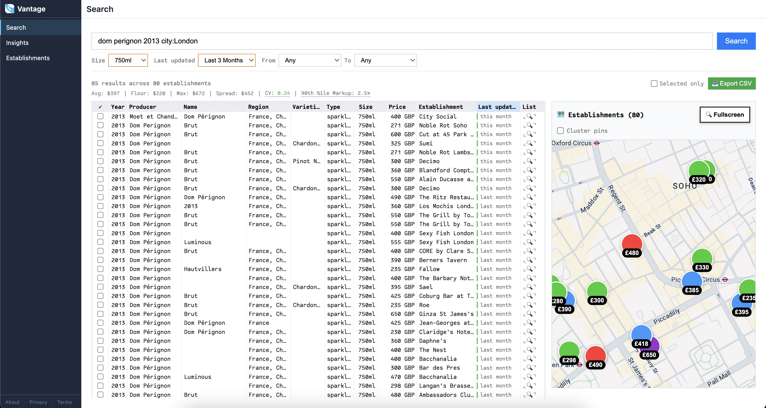This screenshot has height=408, width=766.
Task: Enable the Cluster pins checkbox
Action: (560, 130)
